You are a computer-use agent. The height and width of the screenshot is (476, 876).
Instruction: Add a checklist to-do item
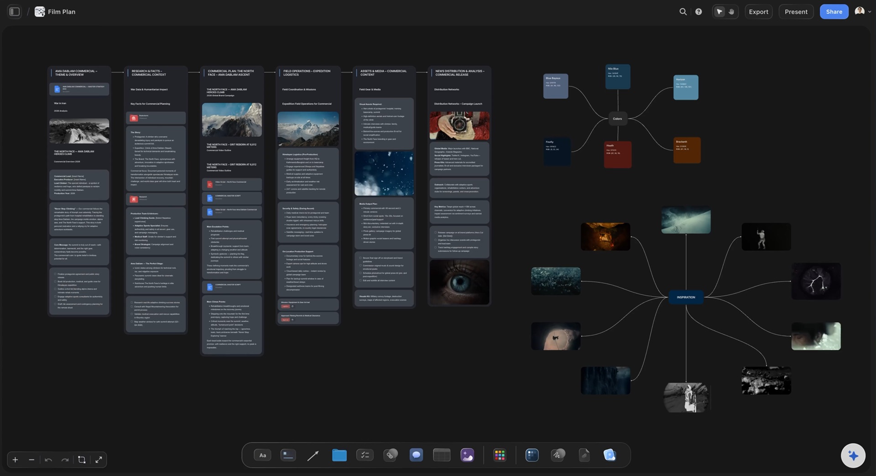pos(365,455)
